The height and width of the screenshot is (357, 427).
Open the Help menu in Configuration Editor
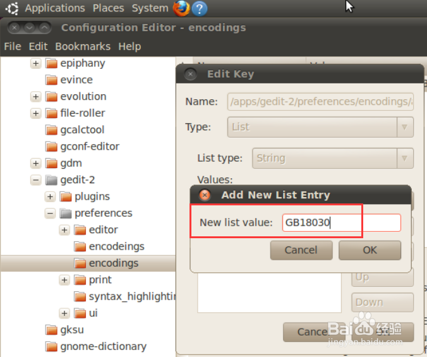(x=129, y=46)
